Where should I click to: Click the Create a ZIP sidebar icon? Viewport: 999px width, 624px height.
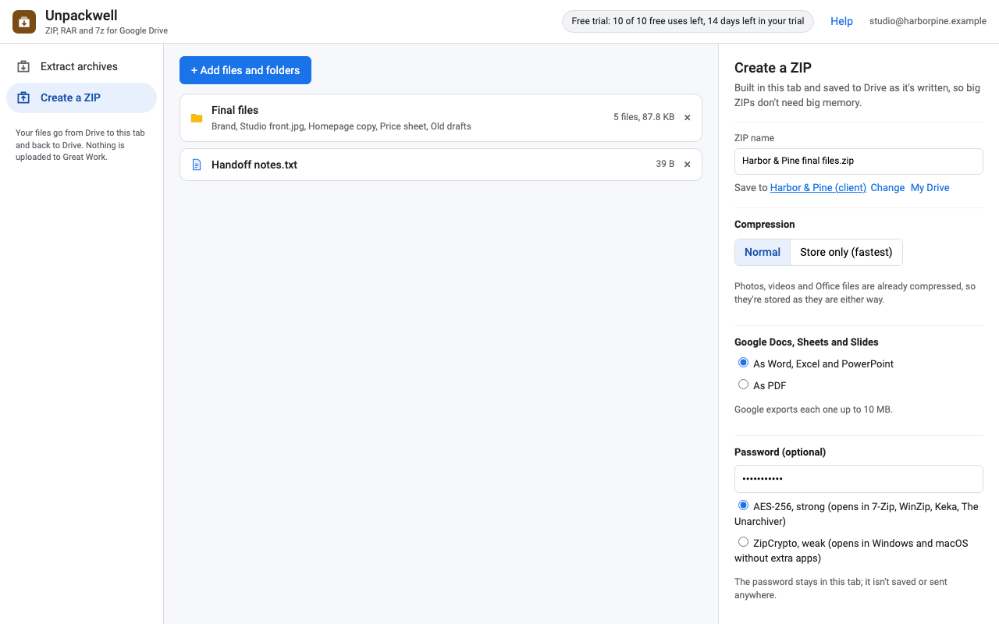point(23,97)
